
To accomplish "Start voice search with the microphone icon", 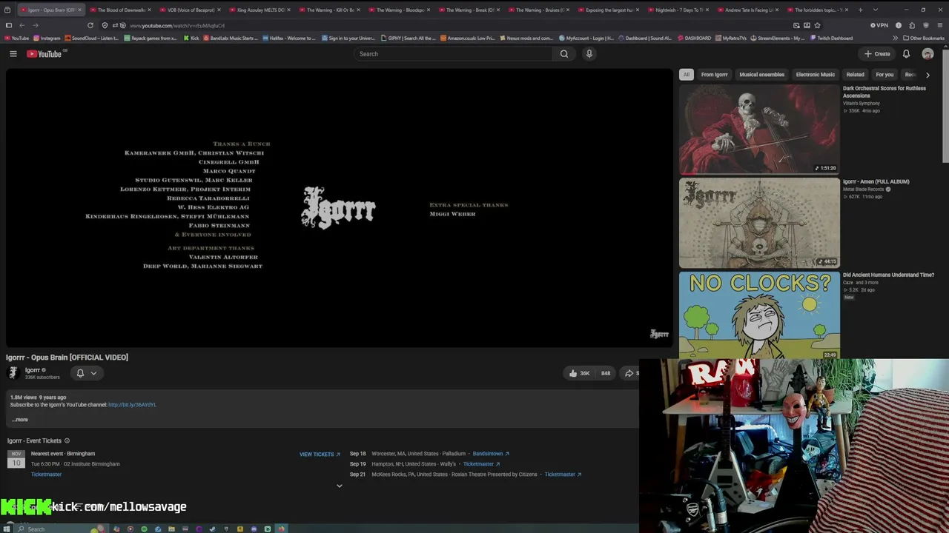I will pyautogui.click(x=589, y=53).
